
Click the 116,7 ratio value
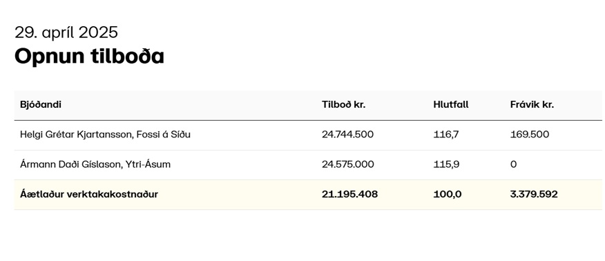tap(446, 135)
